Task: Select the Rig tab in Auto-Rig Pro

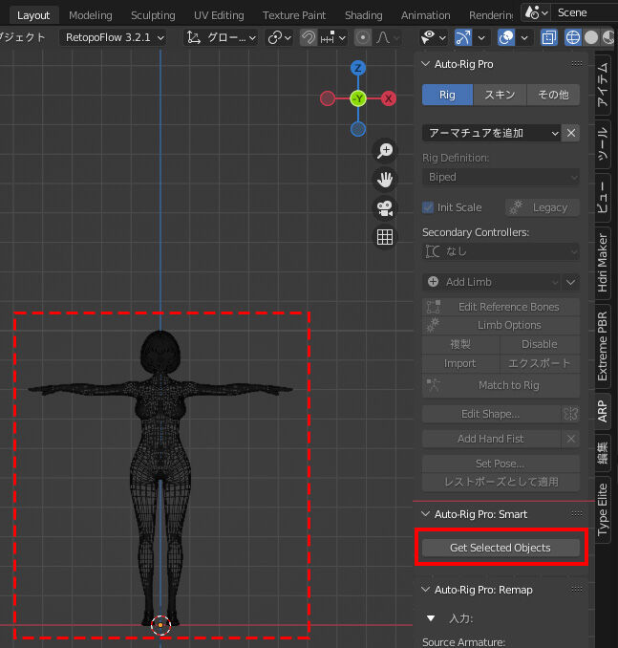Action: pos(447,95)
